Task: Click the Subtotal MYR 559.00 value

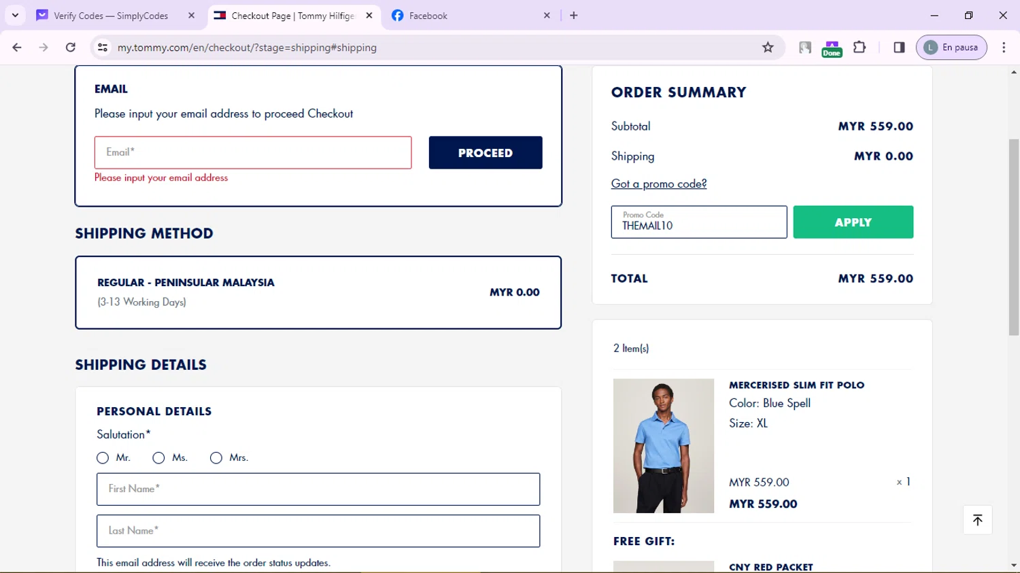Action: pos(876,126)
